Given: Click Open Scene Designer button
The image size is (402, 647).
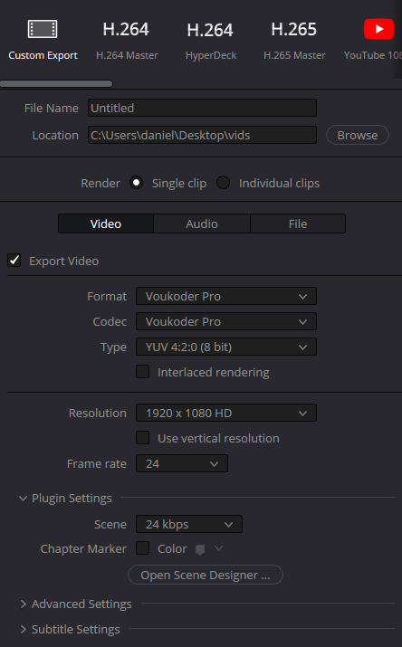Looking at the screenshot, I should (x=206, y=575).
